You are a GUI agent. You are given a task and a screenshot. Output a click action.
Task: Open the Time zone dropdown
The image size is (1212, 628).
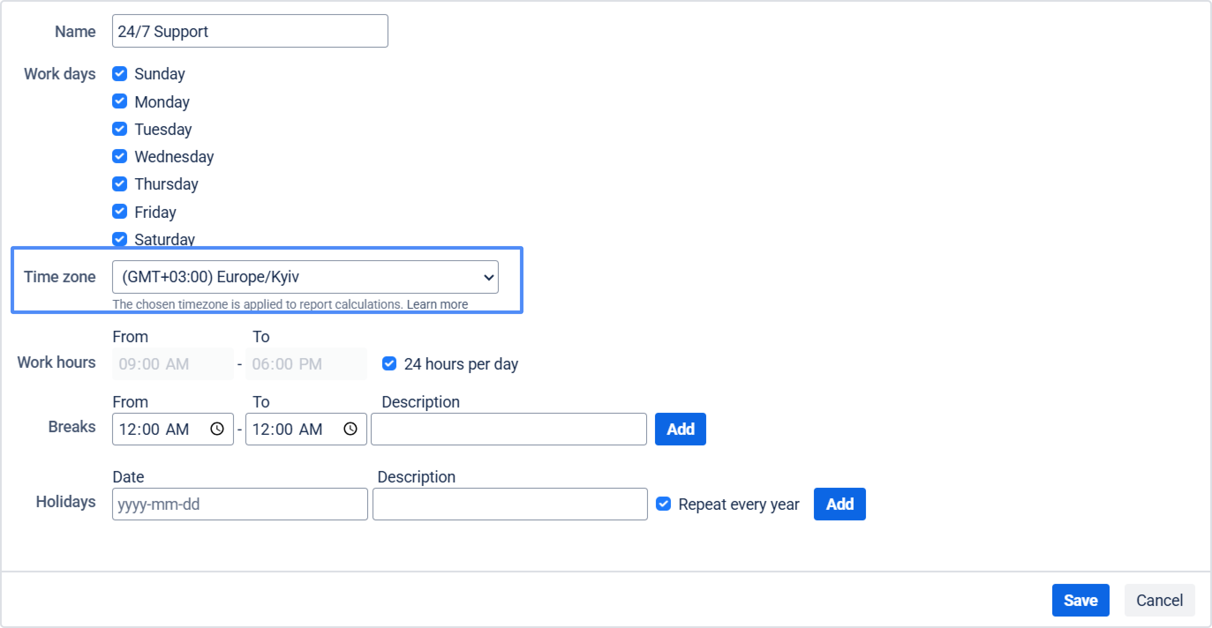point(305,277)
